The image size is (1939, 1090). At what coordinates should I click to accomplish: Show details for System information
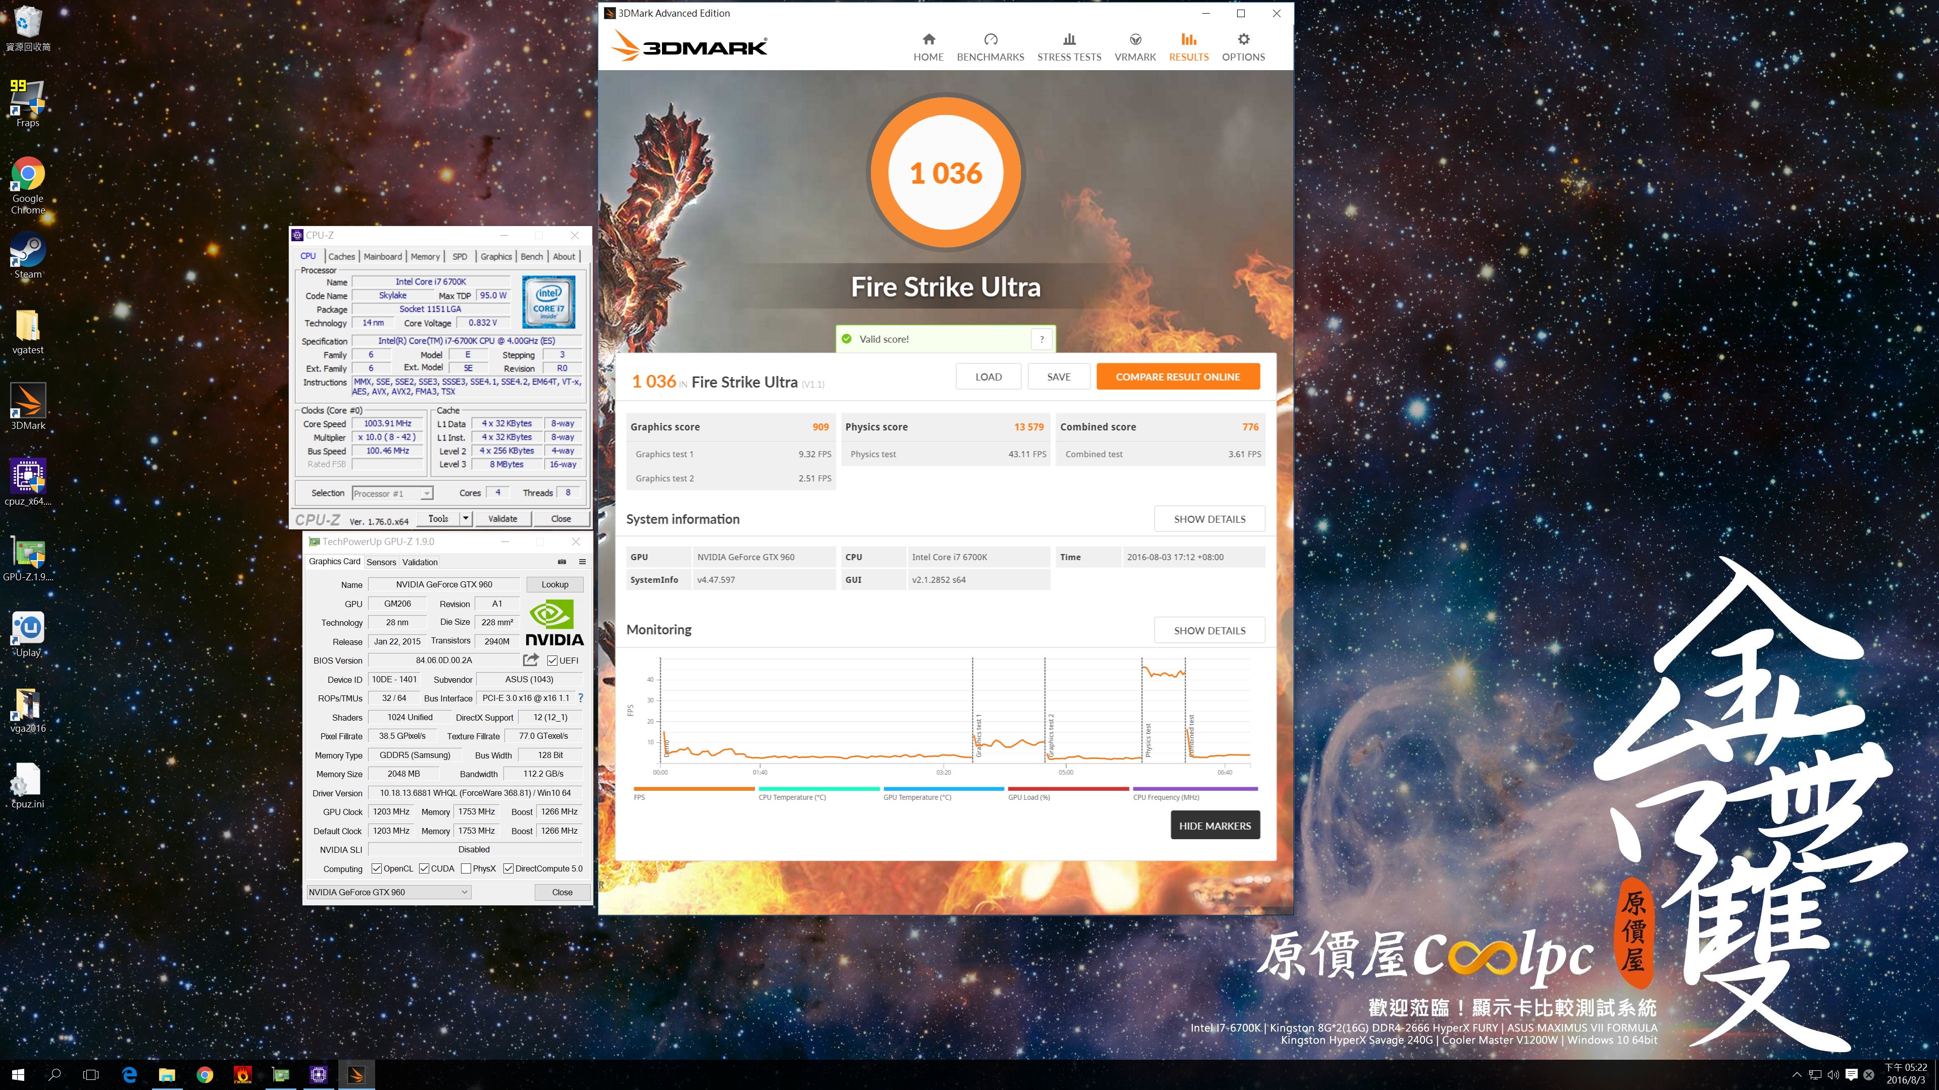[x=1209, y=519]
